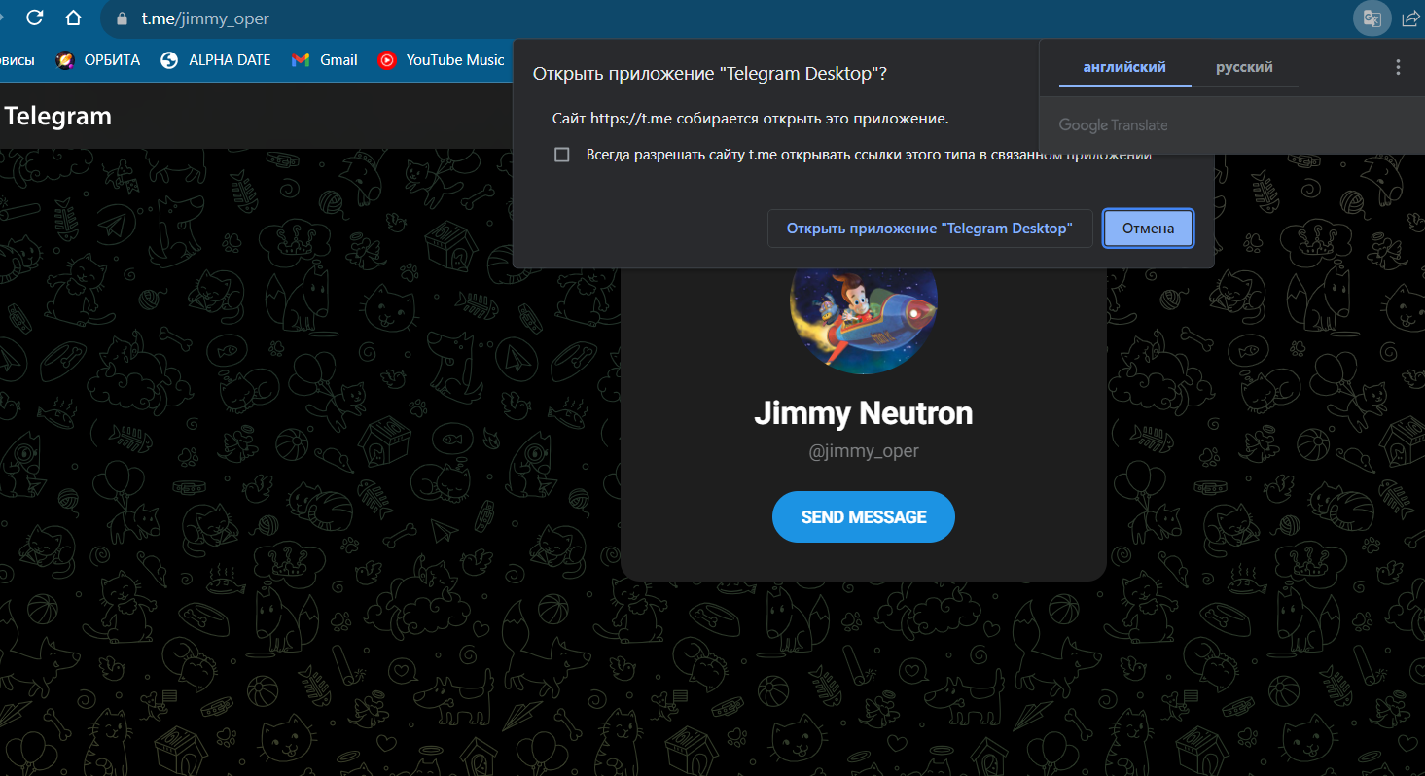Switch to the английский translate tab
Screen dimensions: 1425x776
[1124, 67]
